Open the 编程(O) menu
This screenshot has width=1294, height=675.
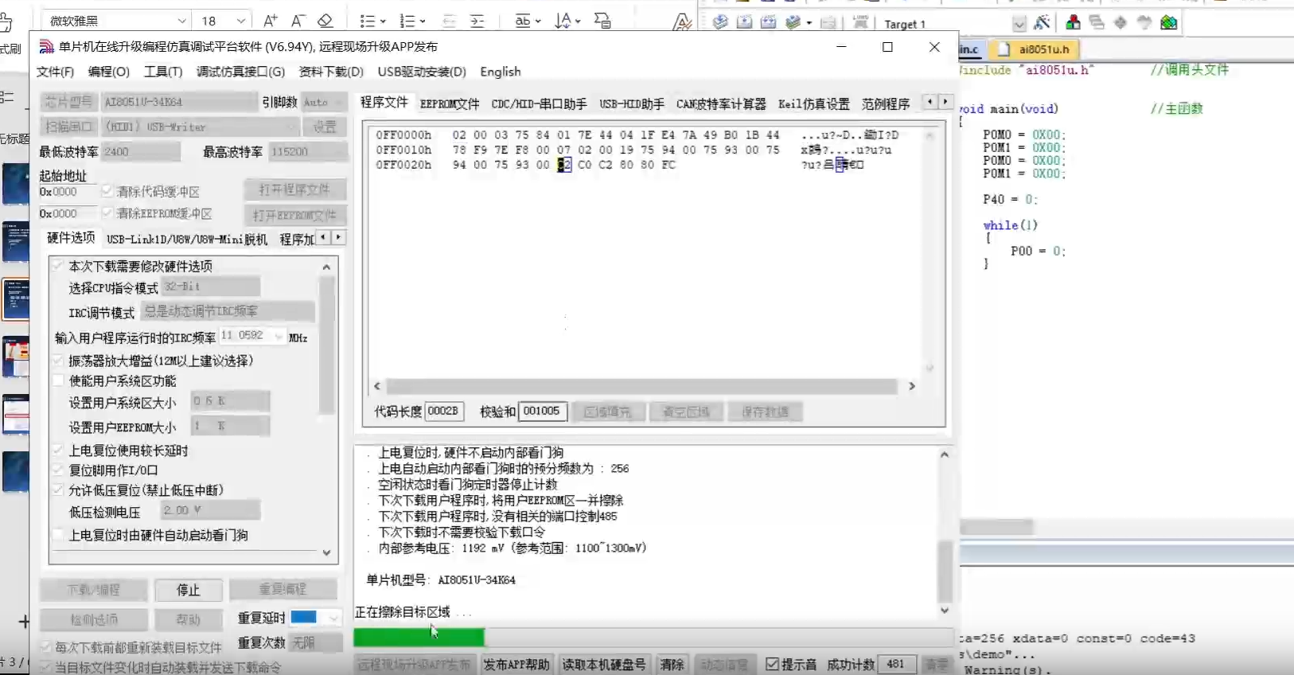tap(109, 72)
